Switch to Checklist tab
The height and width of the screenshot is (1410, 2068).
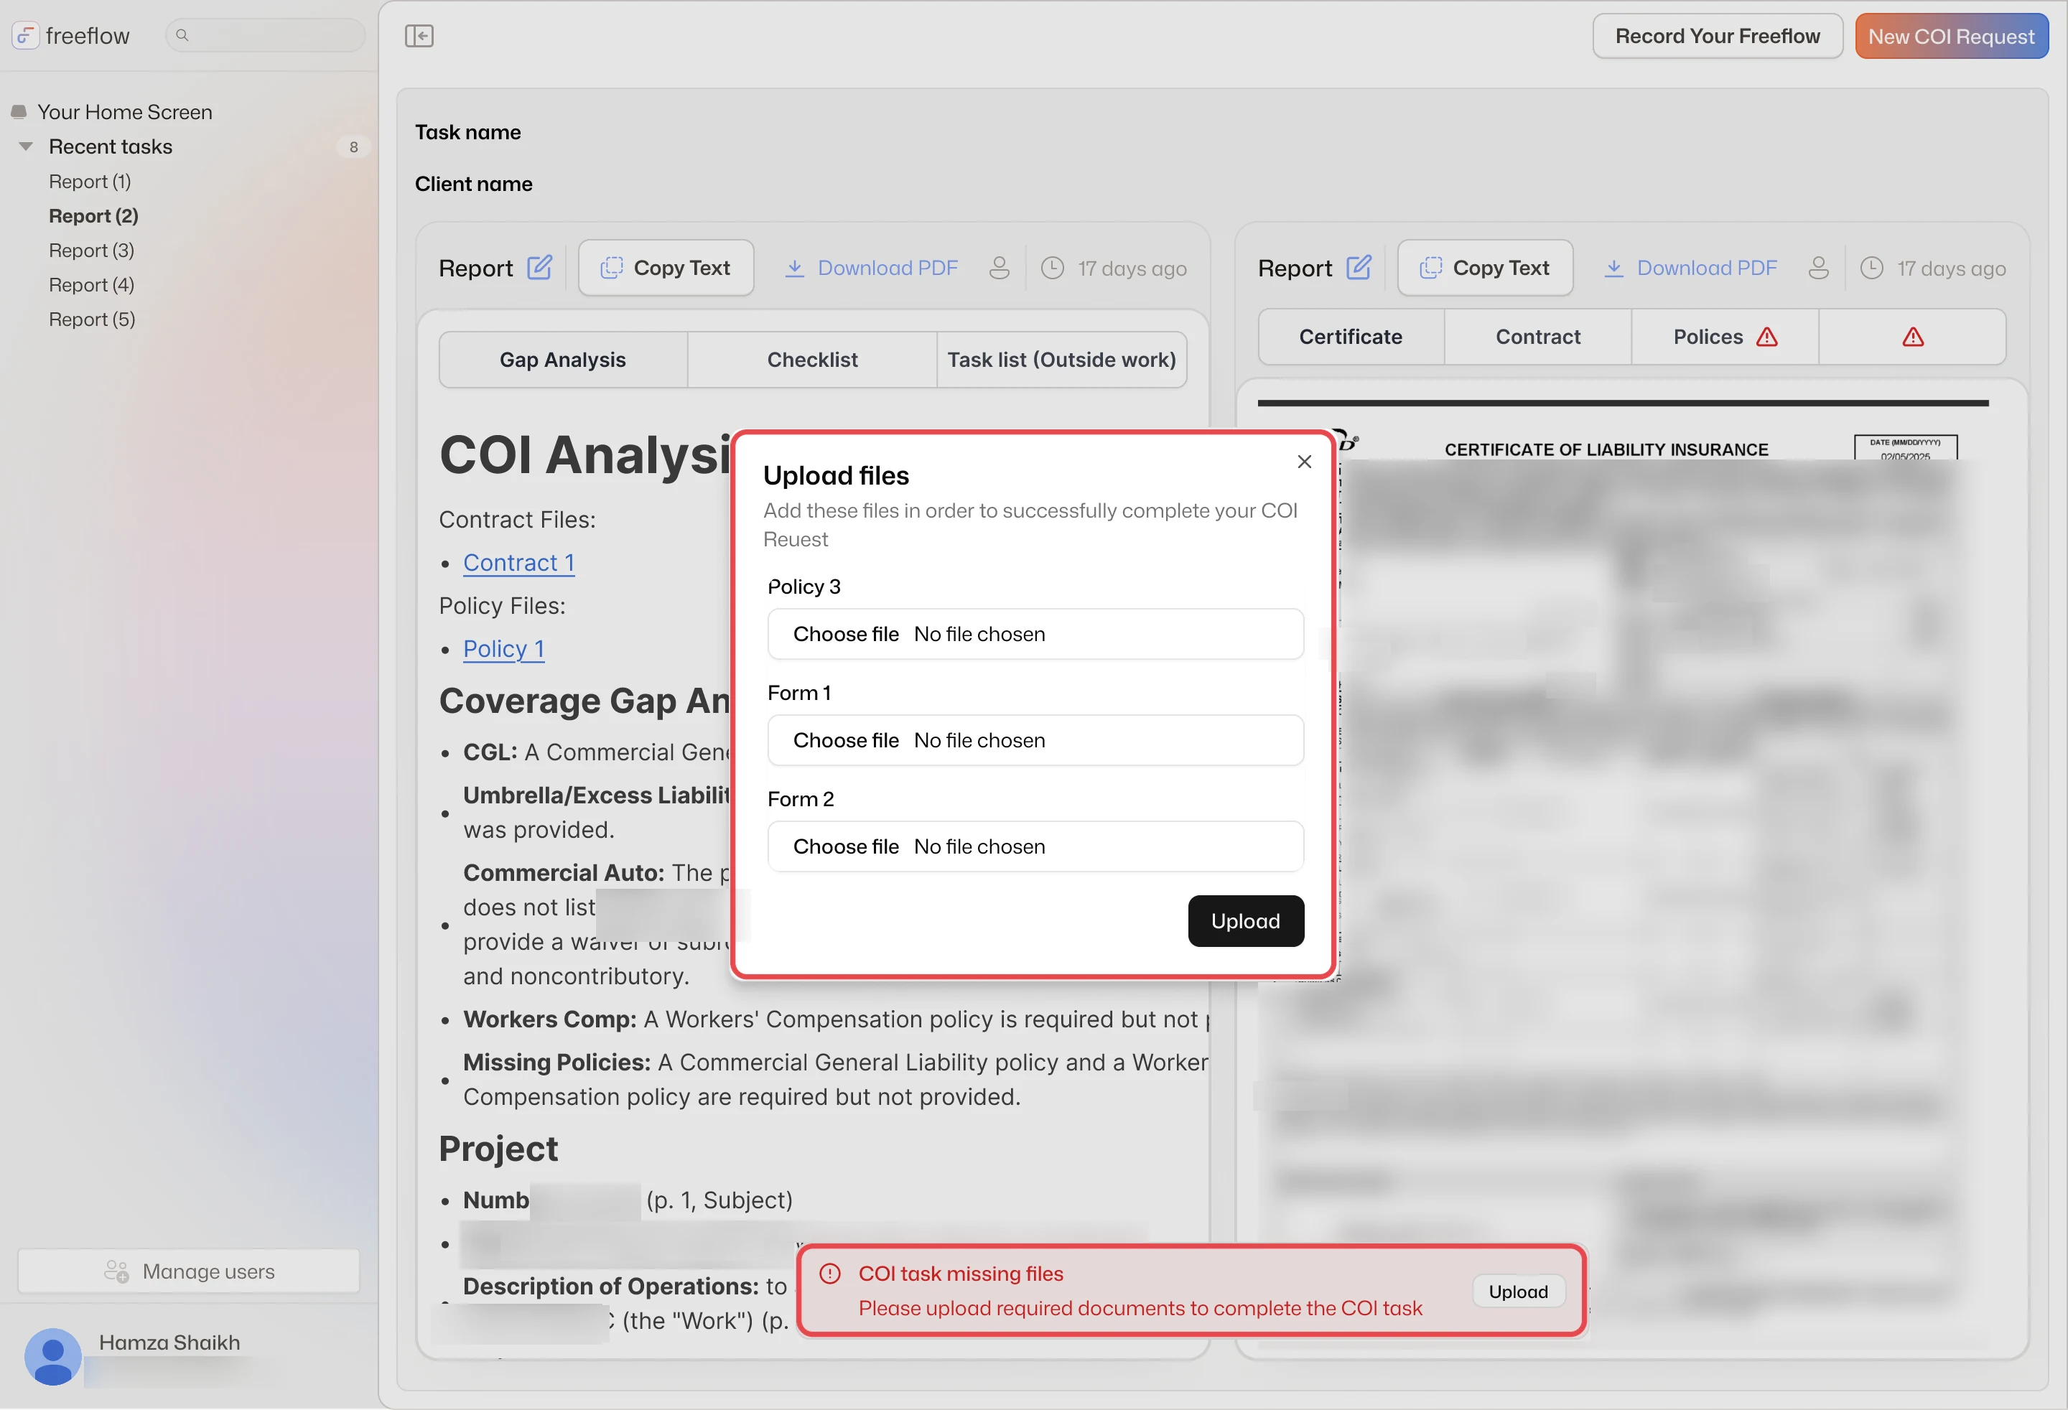[x=812, y=360]
